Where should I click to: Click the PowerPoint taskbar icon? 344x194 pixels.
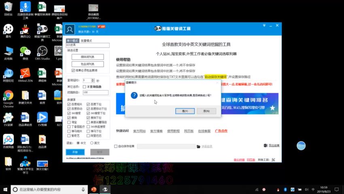pos(93,190)
